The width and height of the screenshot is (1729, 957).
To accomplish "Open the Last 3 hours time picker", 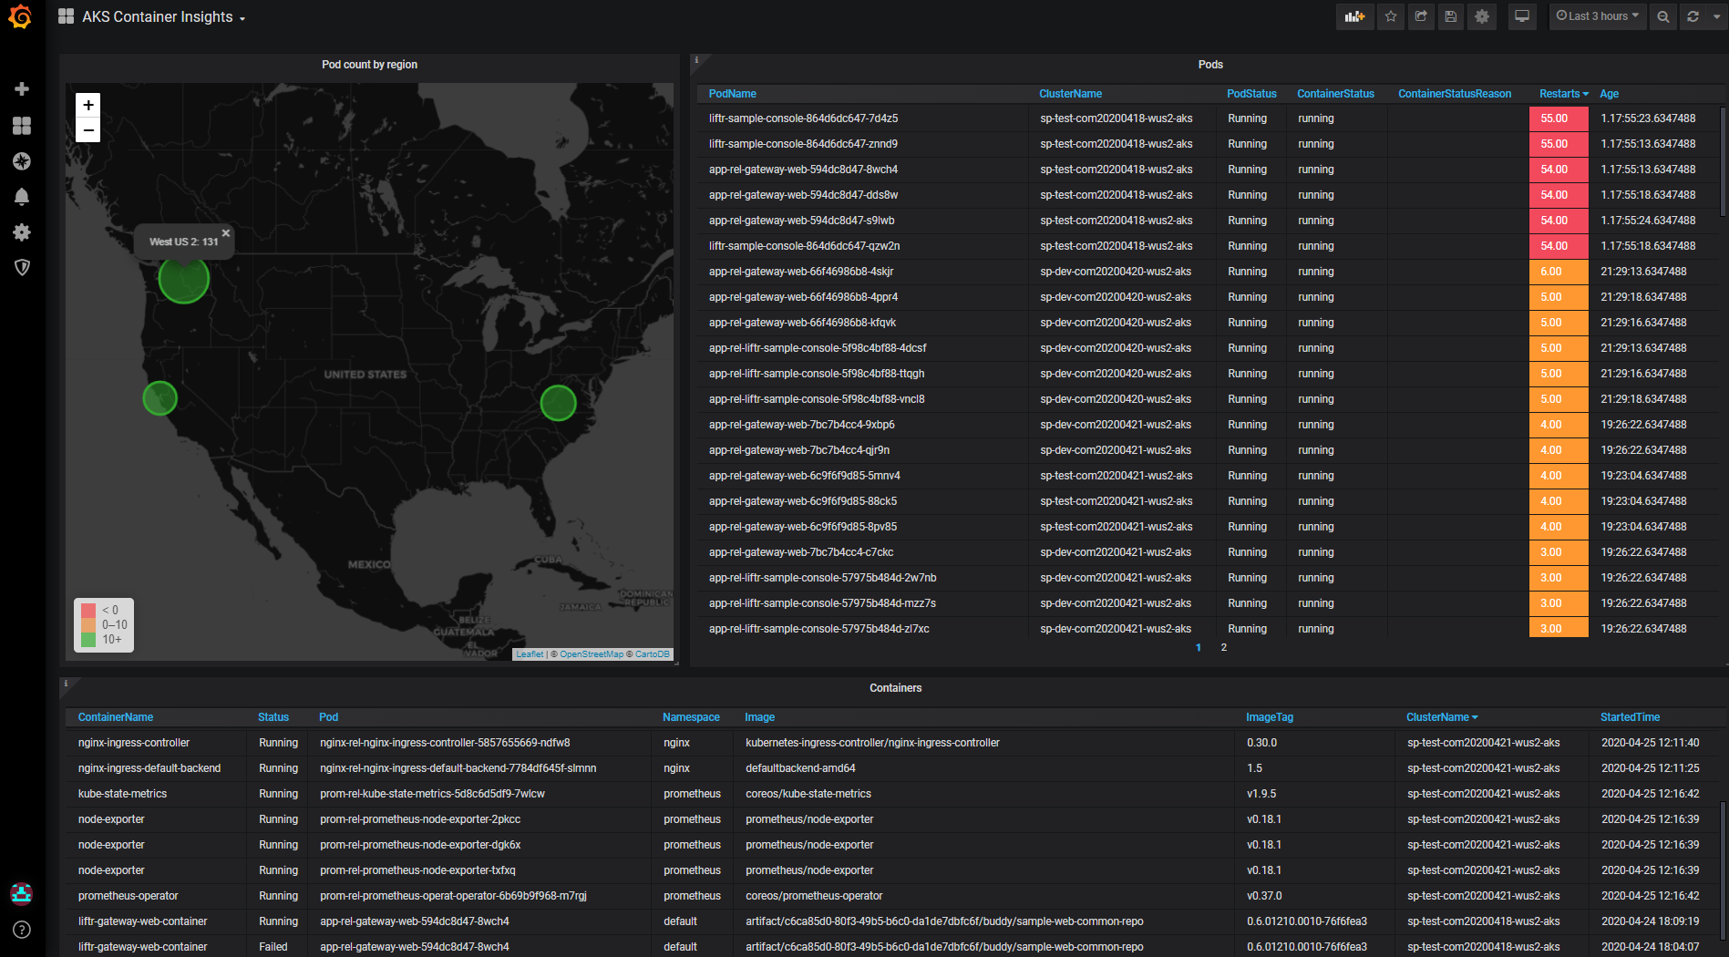I will (1597, 16).
